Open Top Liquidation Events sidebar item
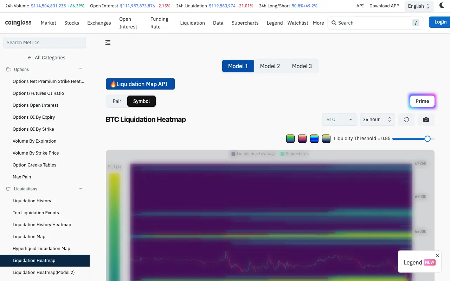The image size is (450, 281). click(x=36, y=213)
